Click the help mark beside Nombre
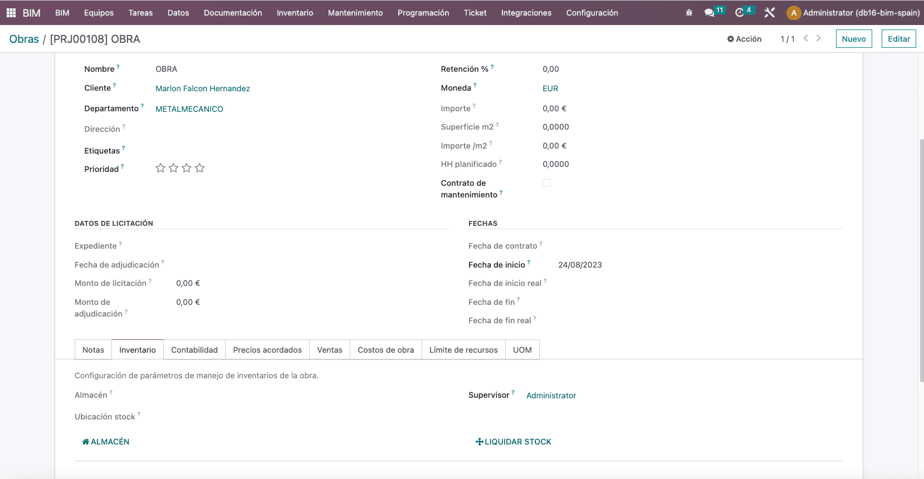The image size is (924, 479). tap(118, 67)
